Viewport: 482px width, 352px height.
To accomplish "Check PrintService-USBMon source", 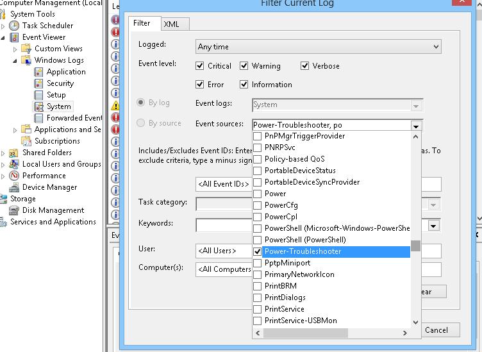I will click(257, 321).
